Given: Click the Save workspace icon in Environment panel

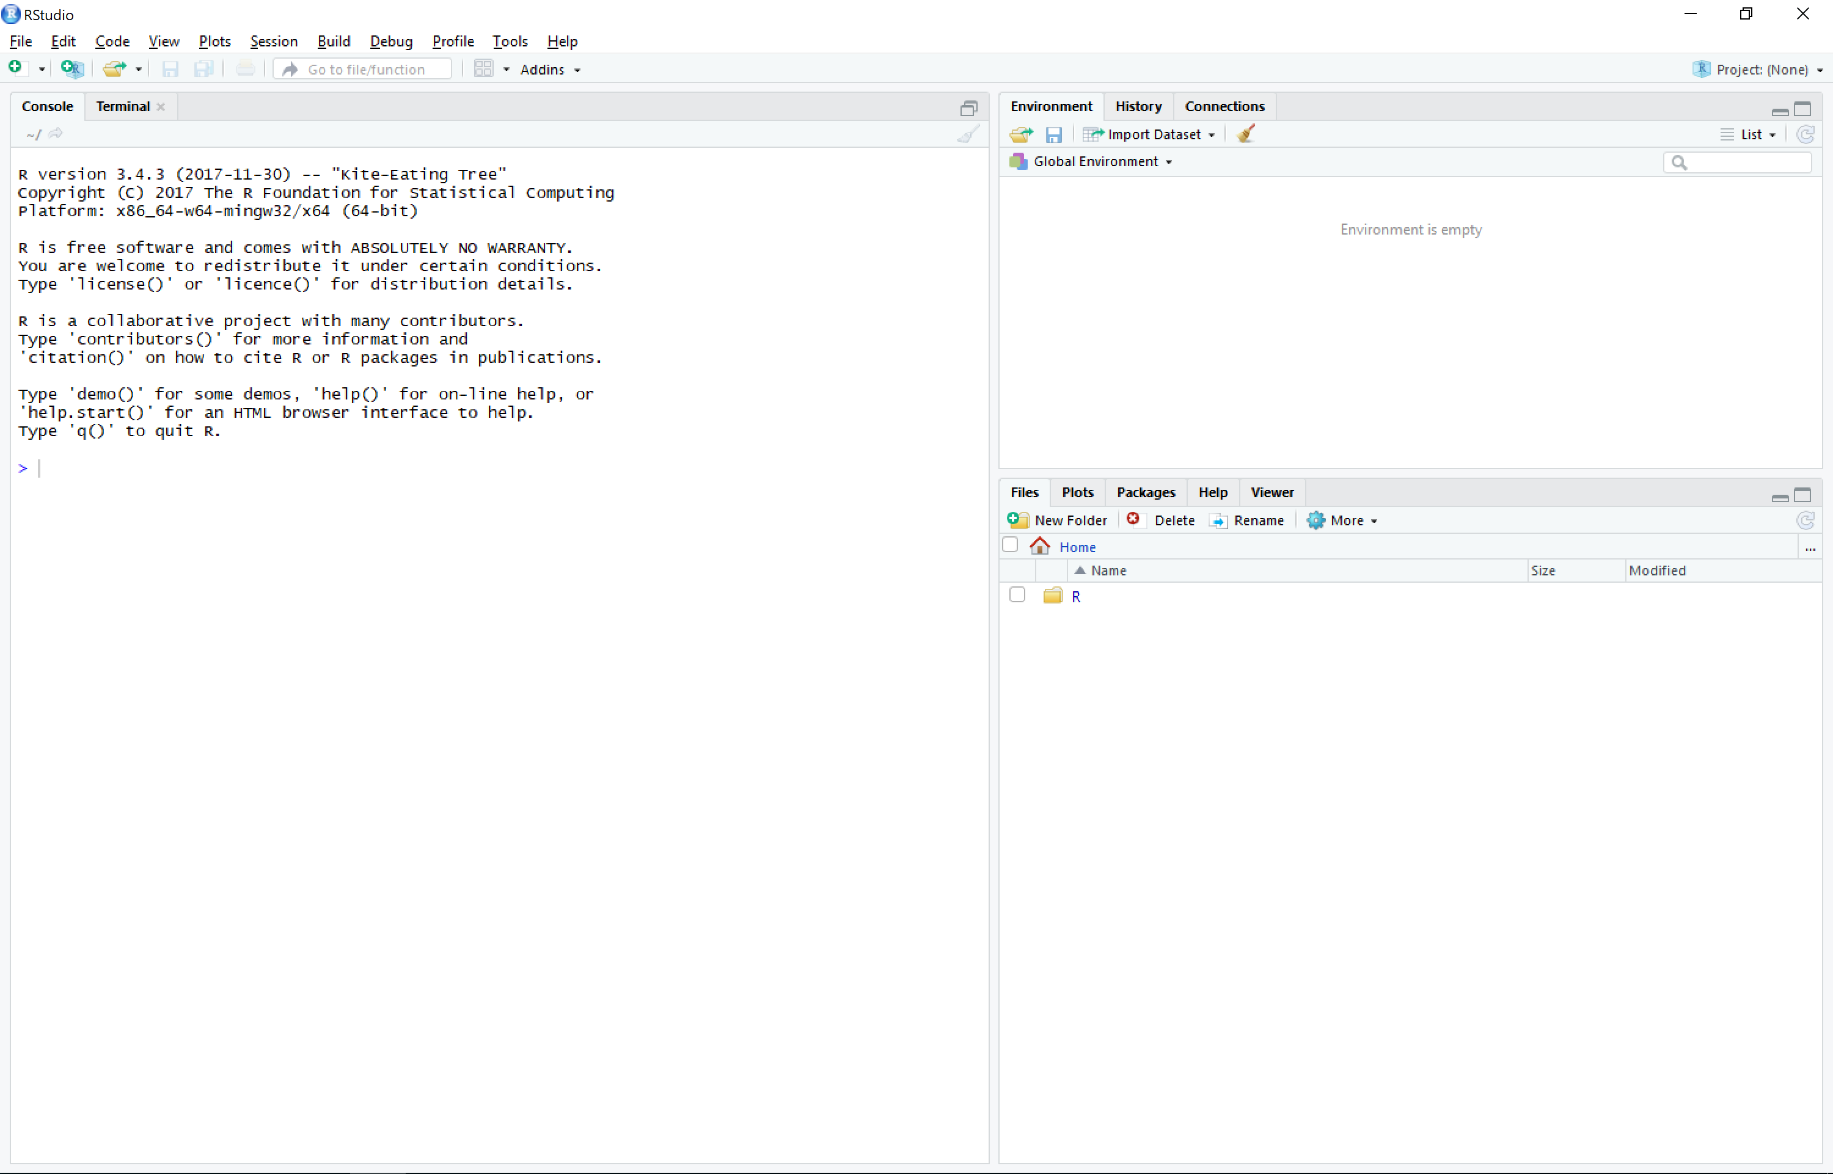Looking at the screenshot, I should pos(1054,134).
